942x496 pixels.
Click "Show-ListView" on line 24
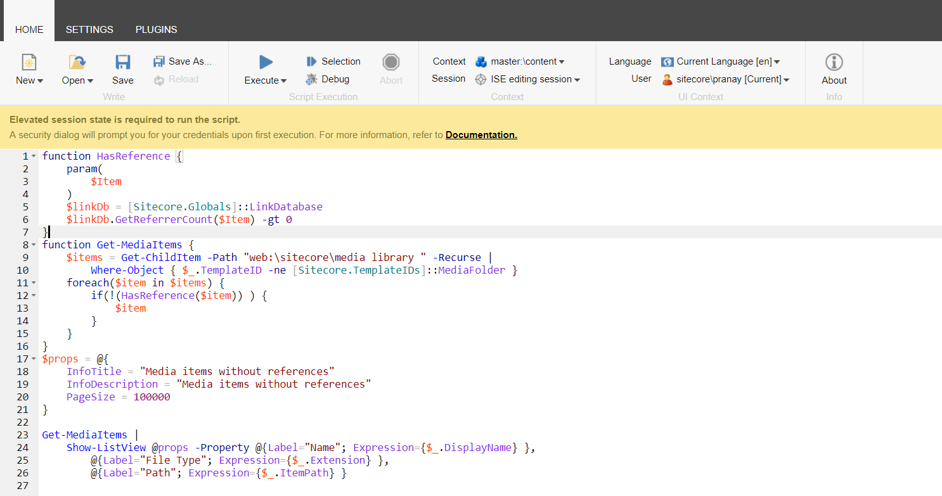(x=106, y=447)
